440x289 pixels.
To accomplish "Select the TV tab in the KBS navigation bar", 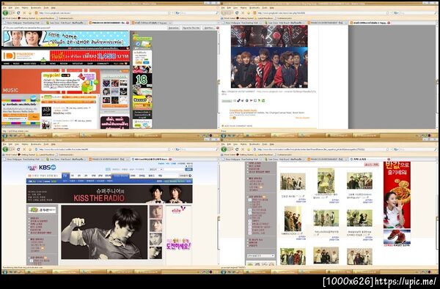I will pyautogui.click(x=65, y=176).
